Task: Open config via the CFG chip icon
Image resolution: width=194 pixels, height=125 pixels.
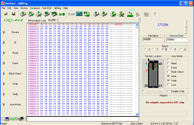Action: [x=54, y=14]
